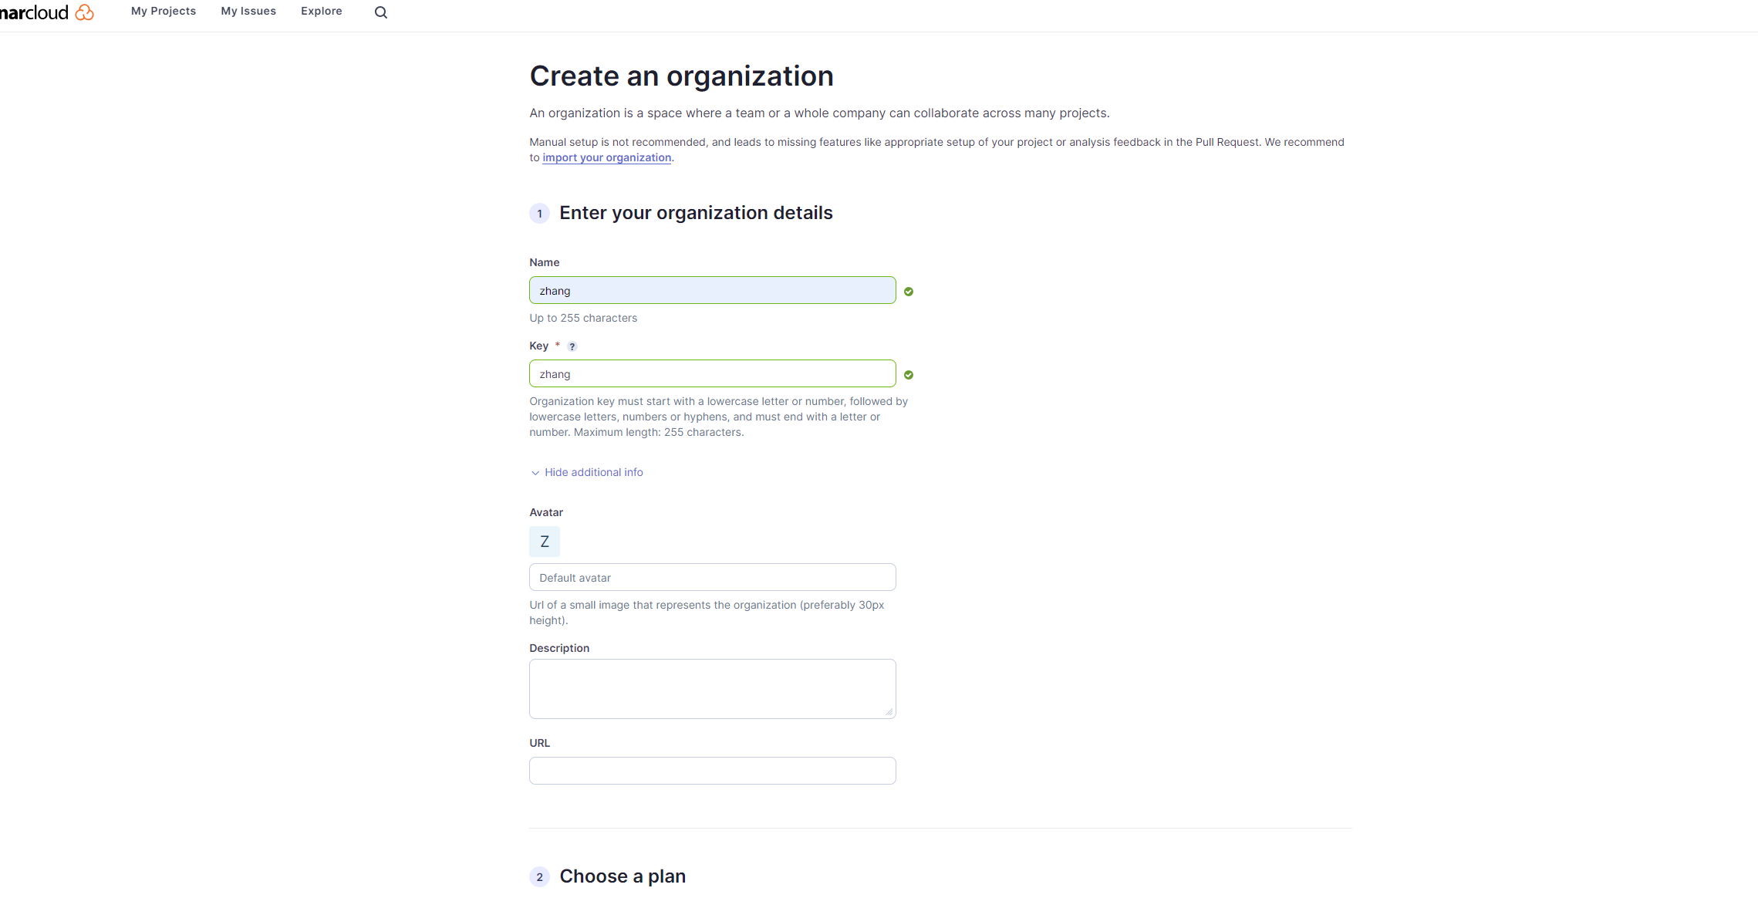Focus the organization Name input field
Image resolution: width=1758 pixels, height=898 pixels.
[x=712, y=291]
